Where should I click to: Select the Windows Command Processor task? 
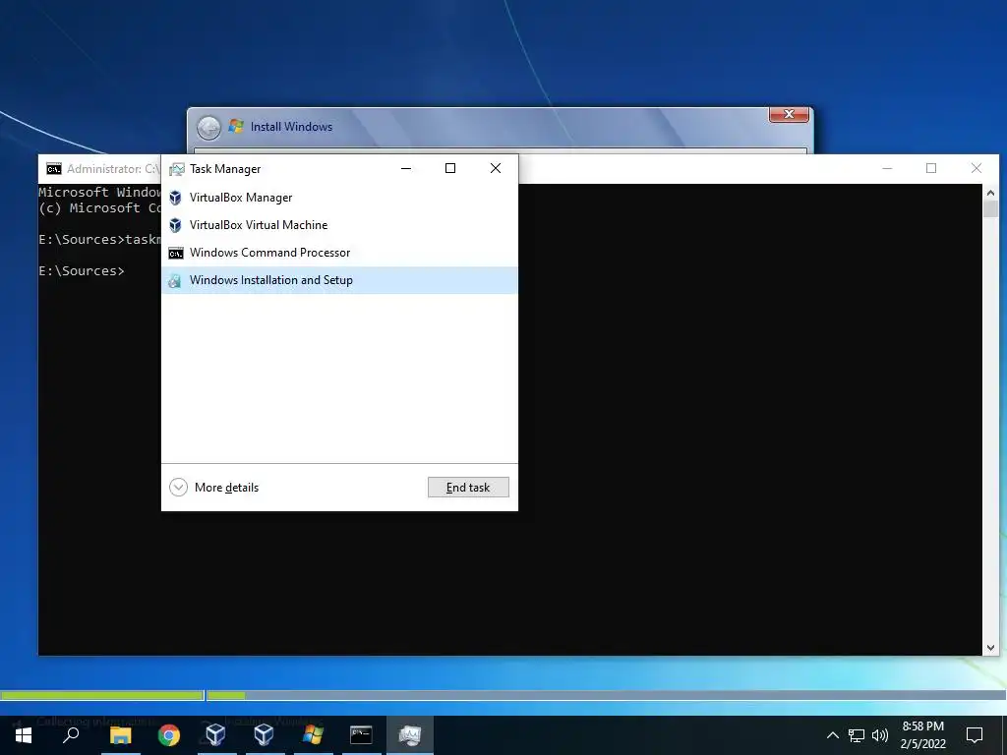(339, 253)
